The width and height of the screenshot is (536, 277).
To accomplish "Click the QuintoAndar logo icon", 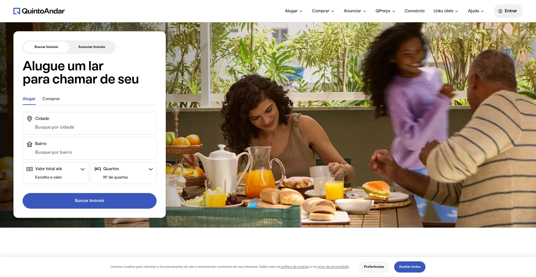I will tap(17, 11).
